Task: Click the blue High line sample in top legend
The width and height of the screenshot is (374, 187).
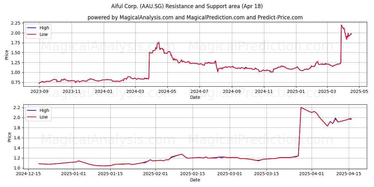Action: click(x=32, y=28)
